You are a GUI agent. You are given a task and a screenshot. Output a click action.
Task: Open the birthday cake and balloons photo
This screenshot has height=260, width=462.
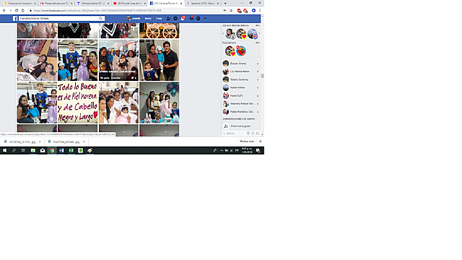tap(159, 103)
